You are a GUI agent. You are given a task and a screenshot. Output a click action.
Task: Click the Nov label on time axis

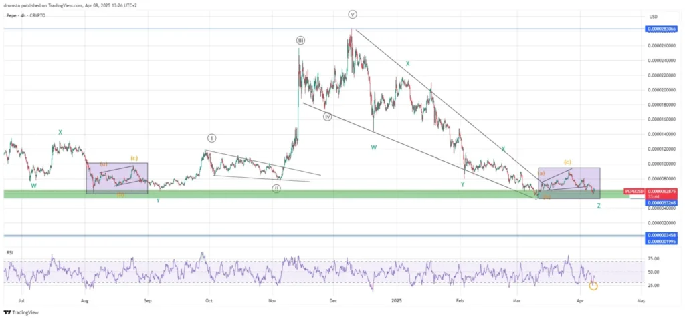[x=271, y=301]
